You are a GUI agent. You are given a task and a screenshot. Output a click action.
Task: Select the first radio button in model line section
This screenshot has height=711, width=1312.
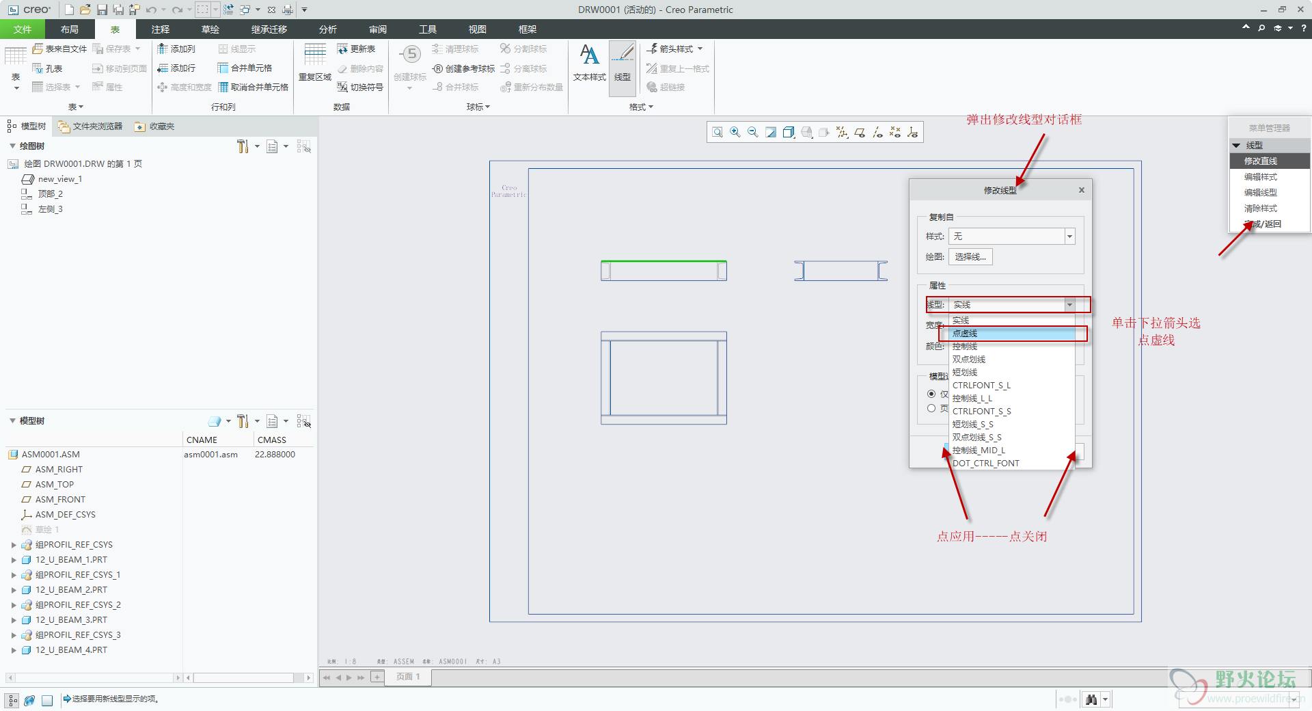[x=931, y=394]
